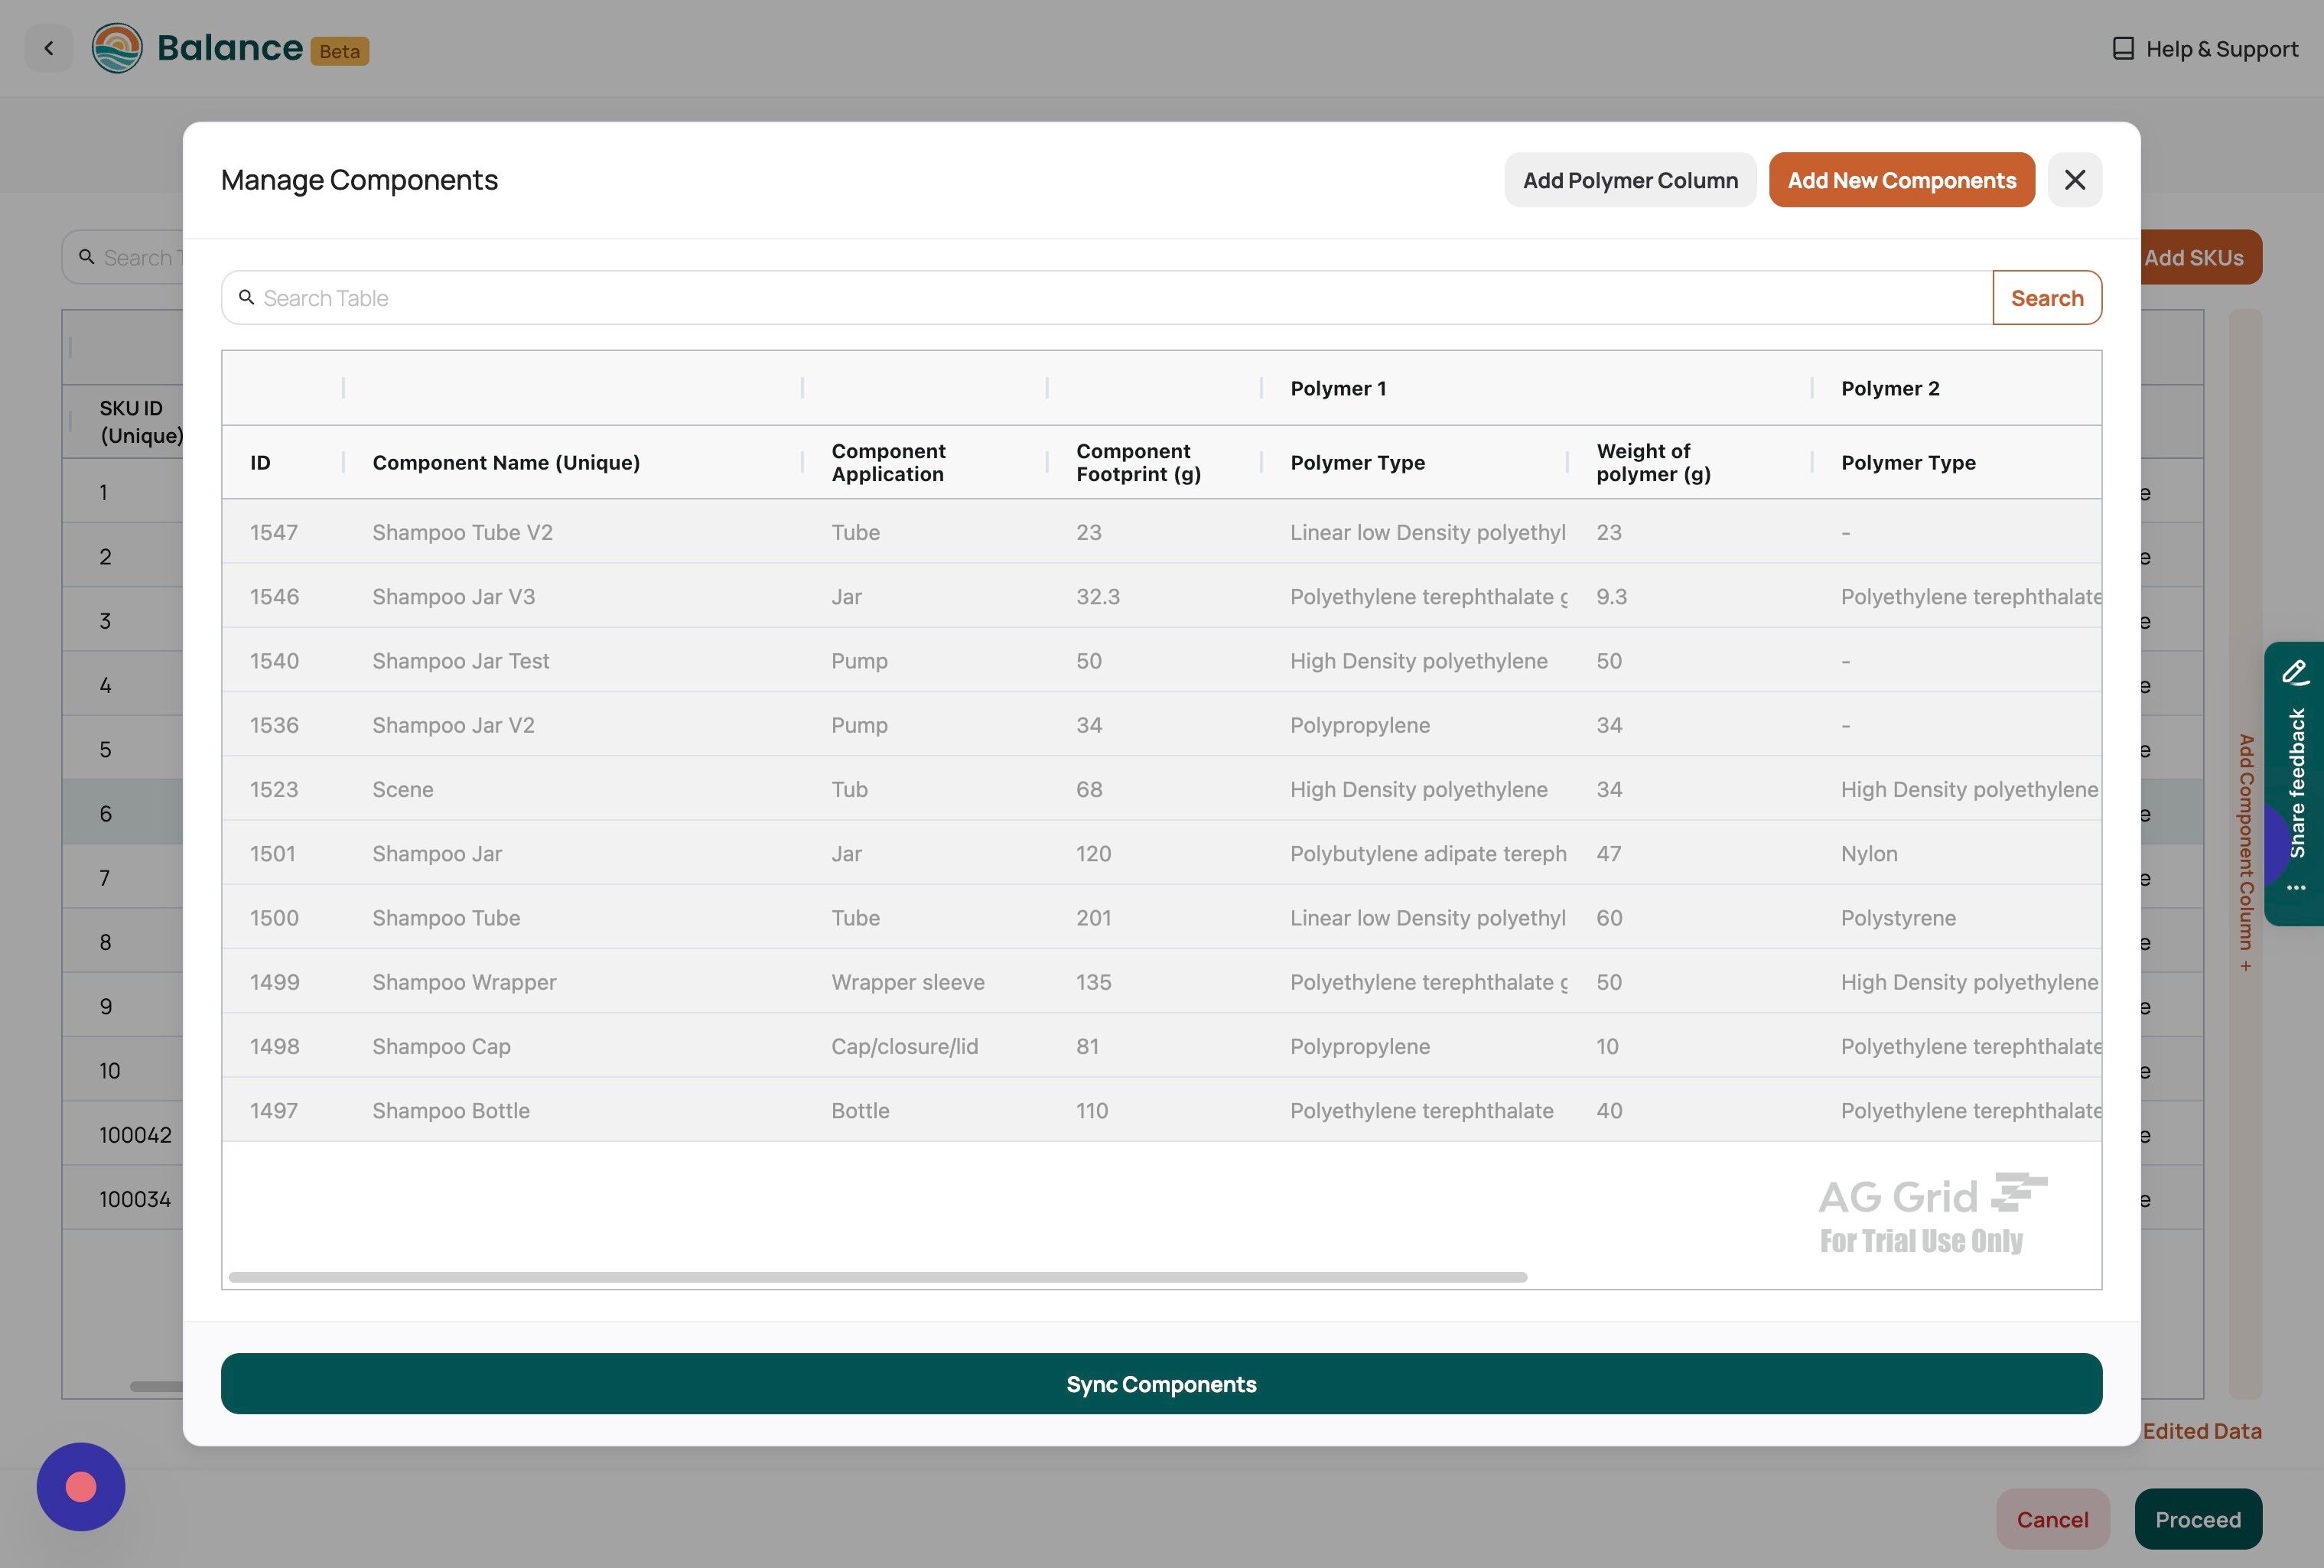The image size is (2324, 1568).
Task: Click the pencil icon on feedback tab
Action: pyautogui.click(x=2295, y=672)
